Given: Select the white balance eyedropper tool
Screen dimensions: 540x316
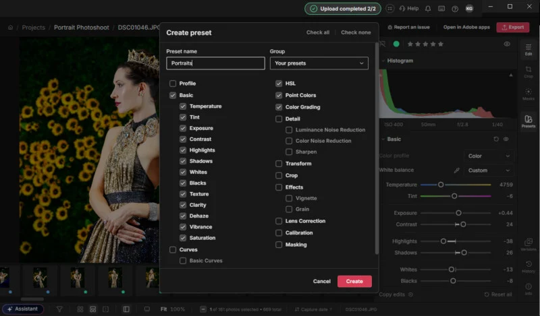Looking at the screenshot, I should [x=457, y=170].
